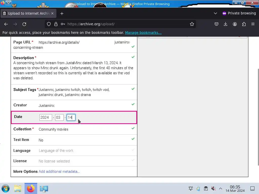This screenshot has height=194, width=259.
Task: Open the notification bell in tray
Action: point(191,188)
